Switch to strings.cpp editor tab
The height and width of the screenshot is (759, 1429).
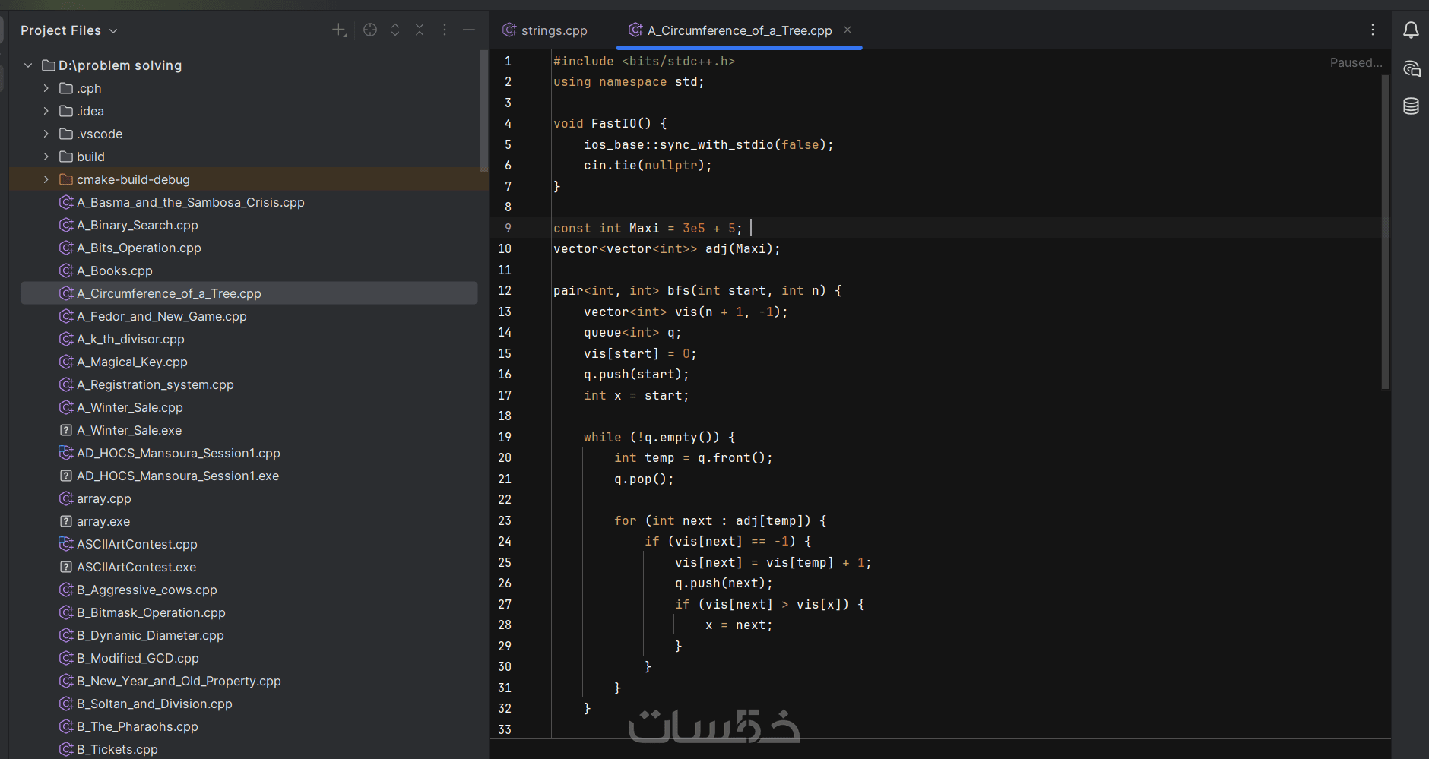coord(546,30)
